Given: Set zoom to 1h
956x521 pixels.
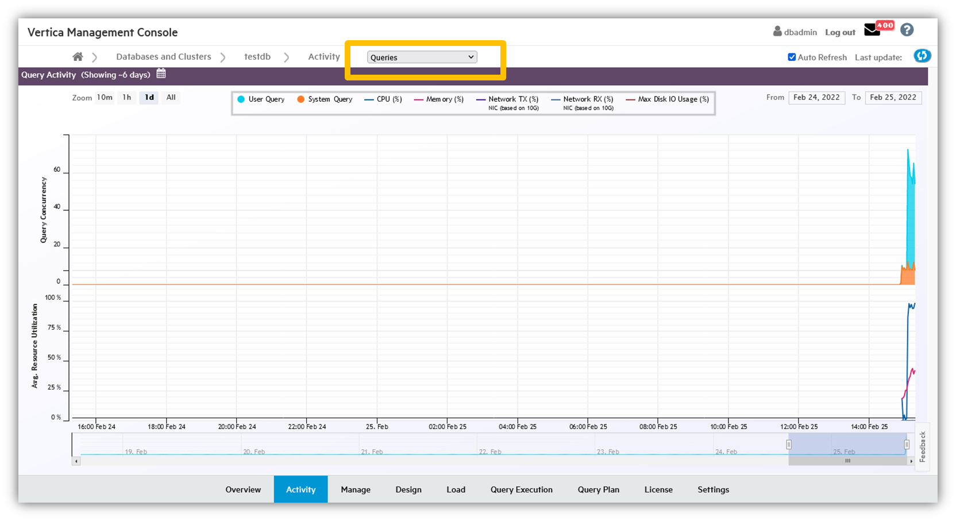Looking at the screenshot, I should [x=127, y=98].
